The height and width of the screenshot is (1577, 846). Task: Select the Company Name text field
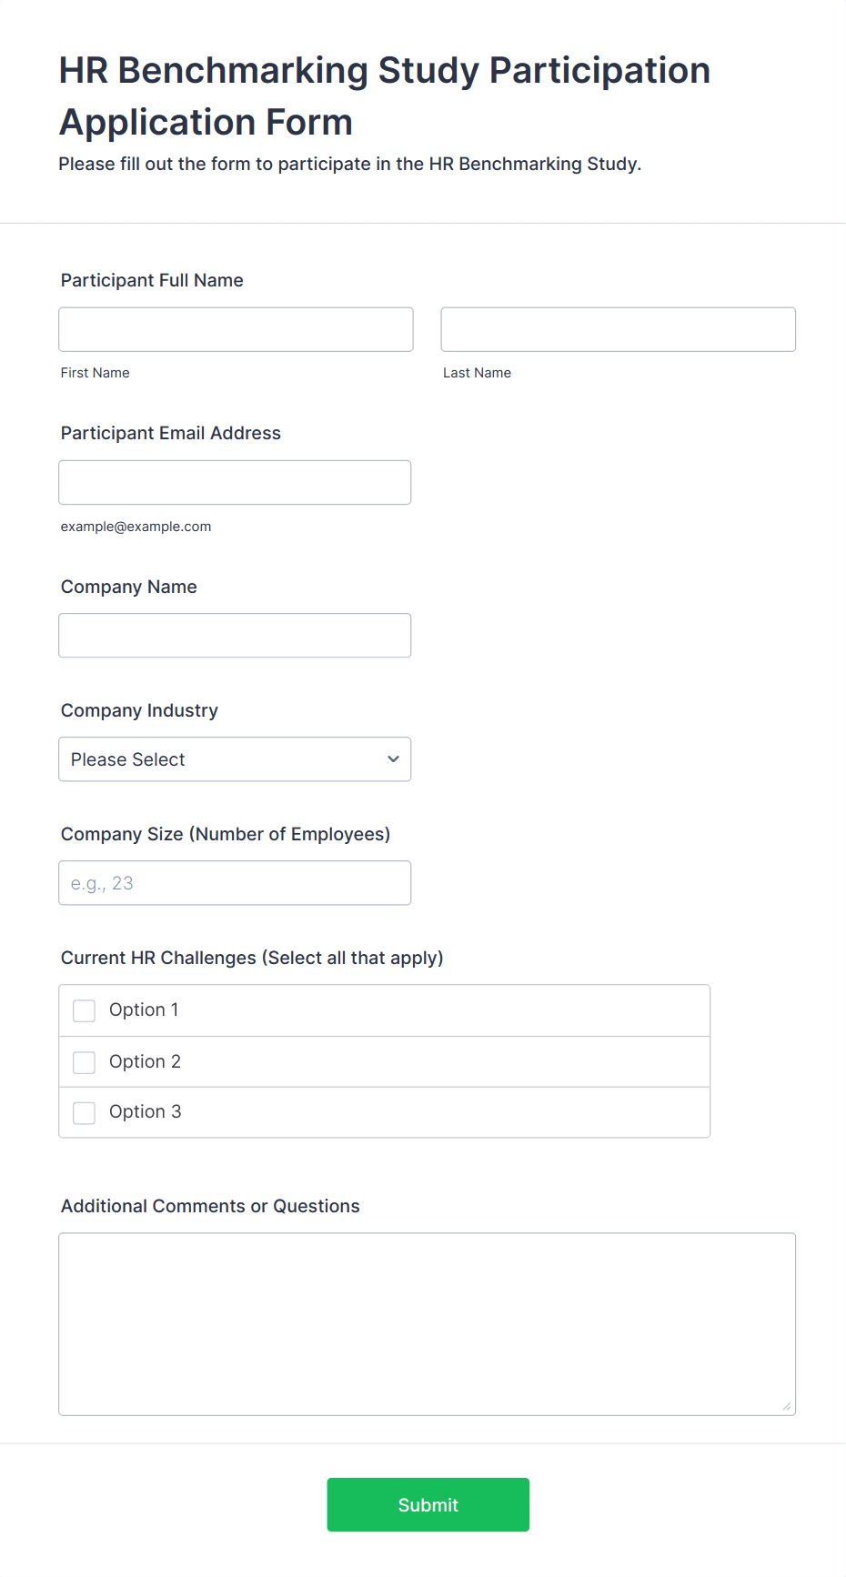[x=235, y=635]
